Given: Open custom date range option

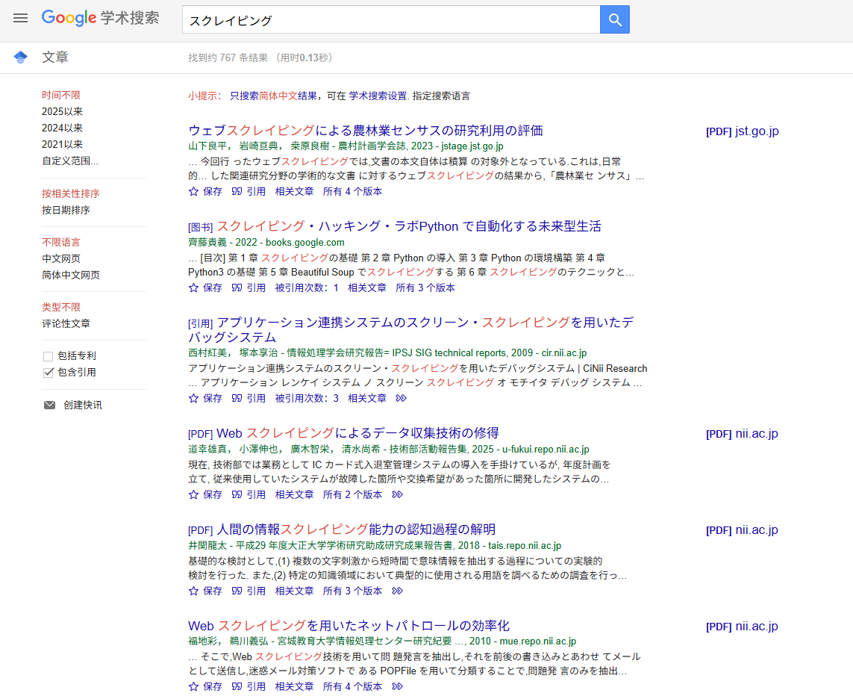Looking at the screenshot, I should tap(69, 161).
